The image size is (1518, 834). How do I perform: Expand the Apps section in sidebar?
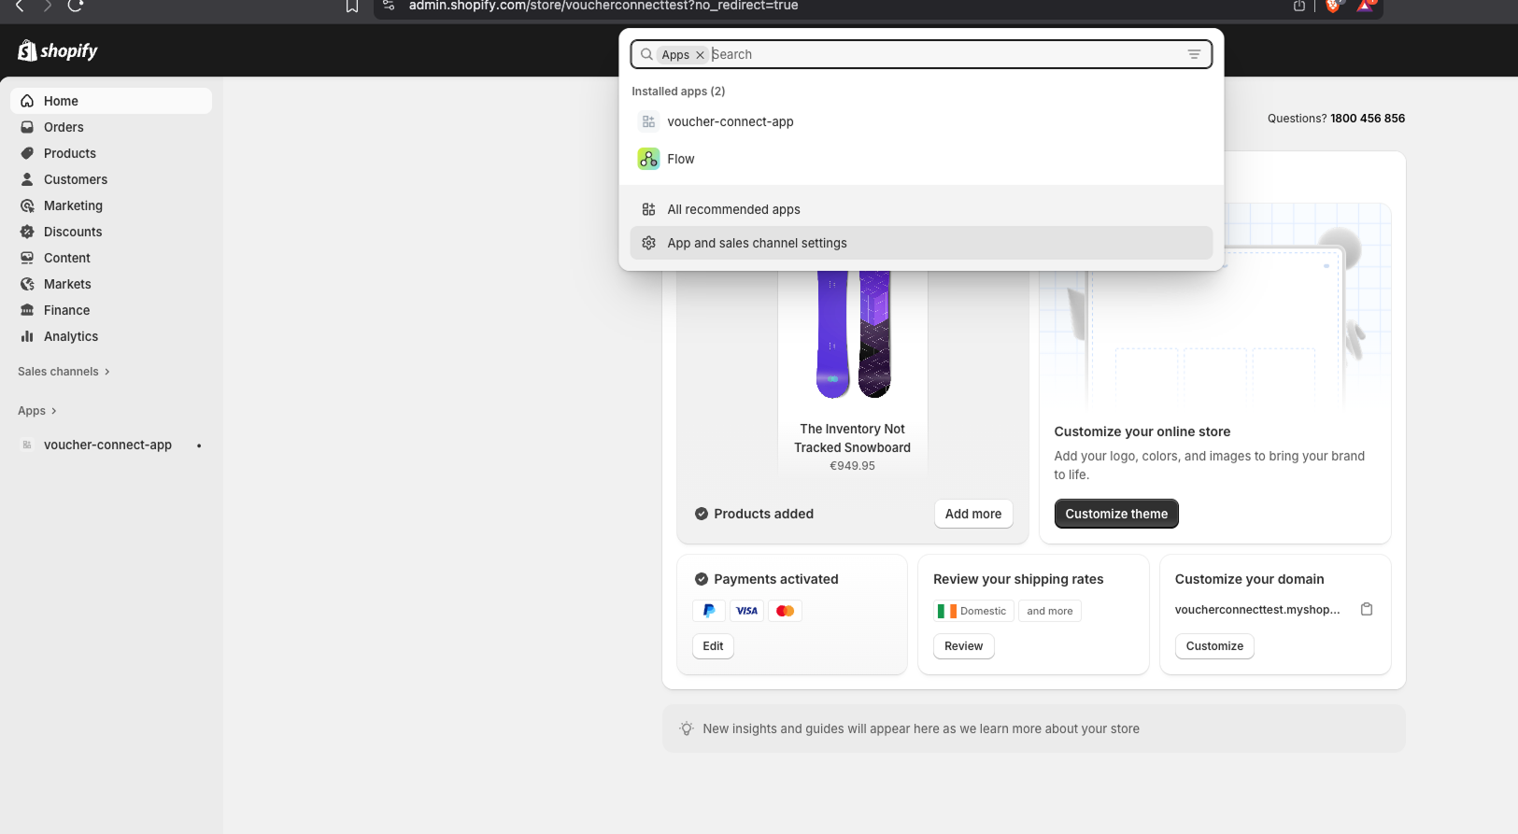(37, 411)
